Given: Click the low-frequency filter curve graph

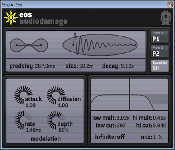Looking at the screenshot, I should coord(110,94).
